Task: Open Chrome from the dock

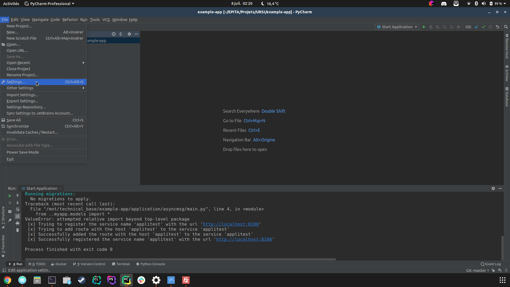Action: 7,280
